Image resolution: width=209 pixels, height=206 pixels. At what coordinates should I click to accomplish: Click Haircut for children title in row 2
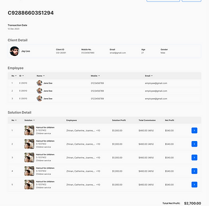pyautogui.click(x=45, y=141)
